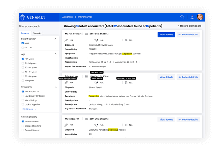
Task: Click Martin Prakart's visit summary document icon
Action: coord(126,40)
